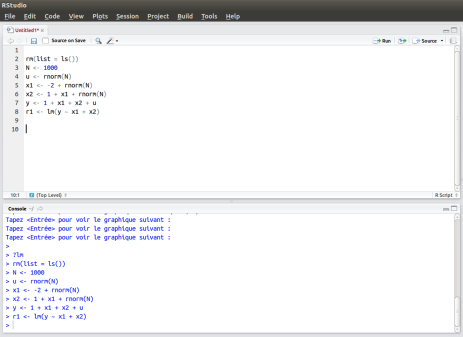
Task: Click the 10:1 cursor position indicator
Action: coord(15,195)
